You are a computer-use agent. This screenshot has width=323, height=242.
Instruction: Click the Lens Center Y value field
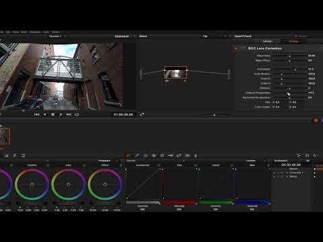tap(294, 107)
